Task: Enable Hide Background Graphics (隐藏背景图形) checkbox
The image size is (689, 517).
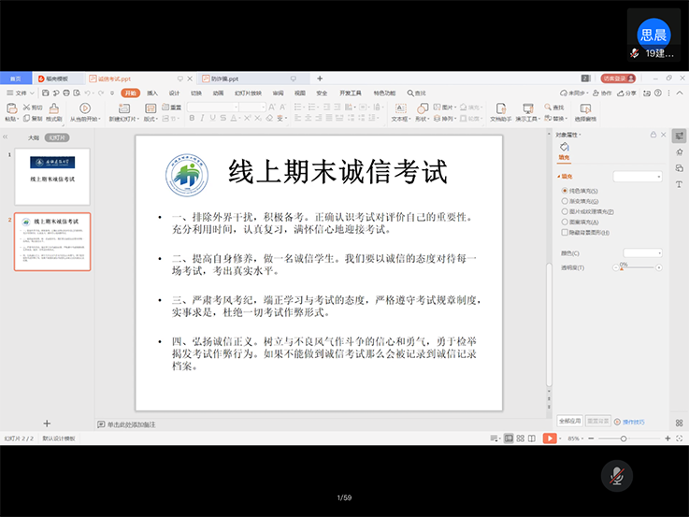Action: pyautogui.click(x=564, y=233)
